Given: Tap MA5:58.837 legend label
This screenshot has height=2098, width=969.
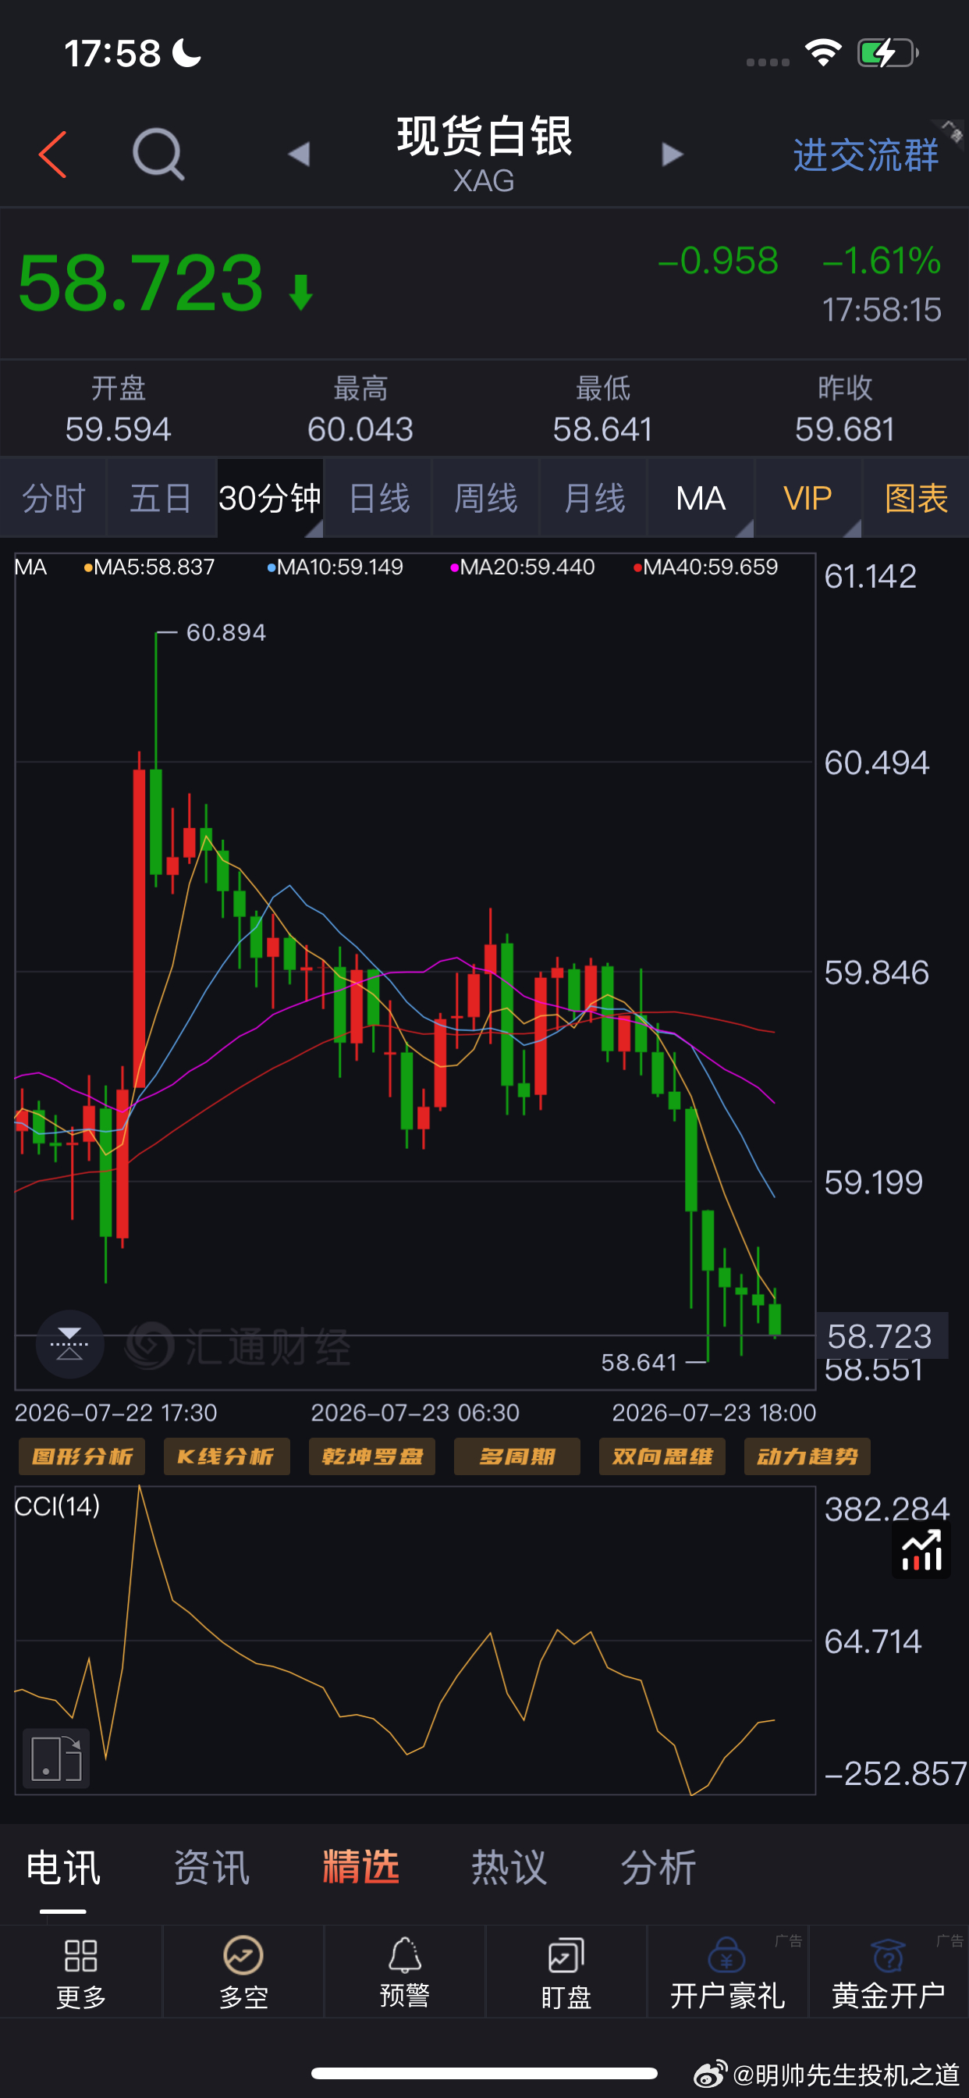Looking at the screenshot, I should pyautogui.click(x=150, y=567).
